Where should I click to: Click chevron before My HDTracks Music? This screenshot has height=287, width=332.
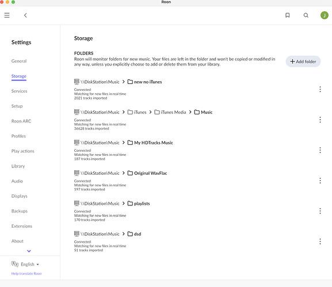(x=124, y=143)
